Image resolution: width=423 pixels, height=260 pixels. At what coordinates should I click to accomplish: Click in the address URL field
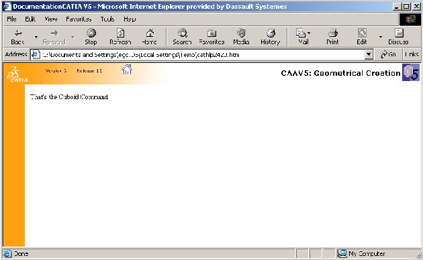pyautogui.click(x=202, y=55)
